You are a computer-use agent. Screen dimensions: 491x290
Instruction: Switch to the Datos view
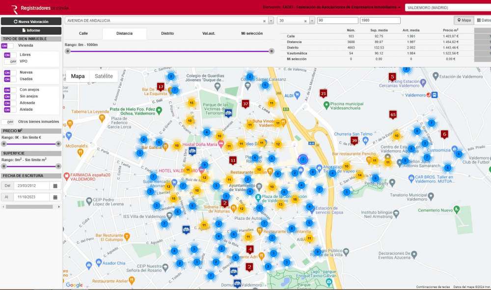pos(484,20)
